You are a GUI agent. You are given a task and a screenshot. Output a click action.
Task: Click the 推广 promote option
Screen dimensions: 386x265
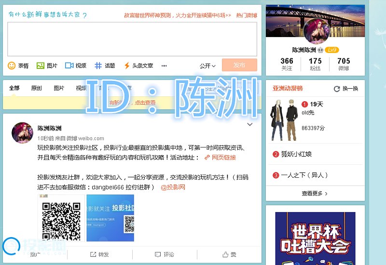(x=35, y=254)
